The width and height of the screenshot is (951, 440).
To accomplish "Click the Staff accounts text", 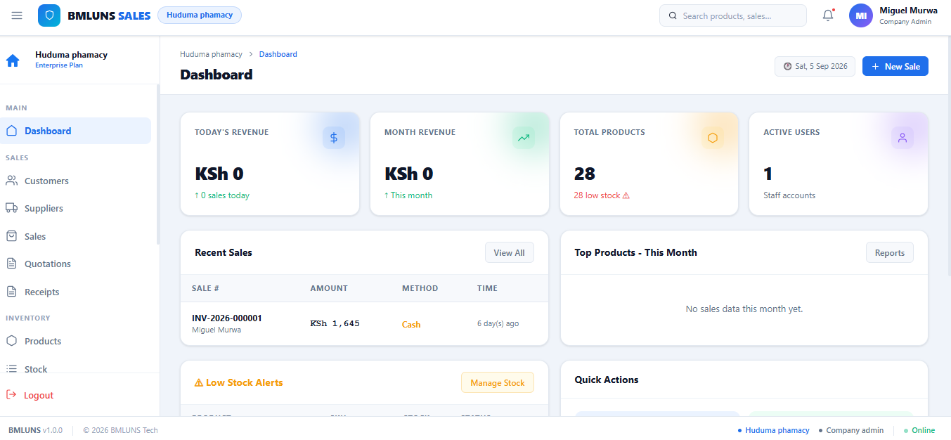I will tap(789, 195).
